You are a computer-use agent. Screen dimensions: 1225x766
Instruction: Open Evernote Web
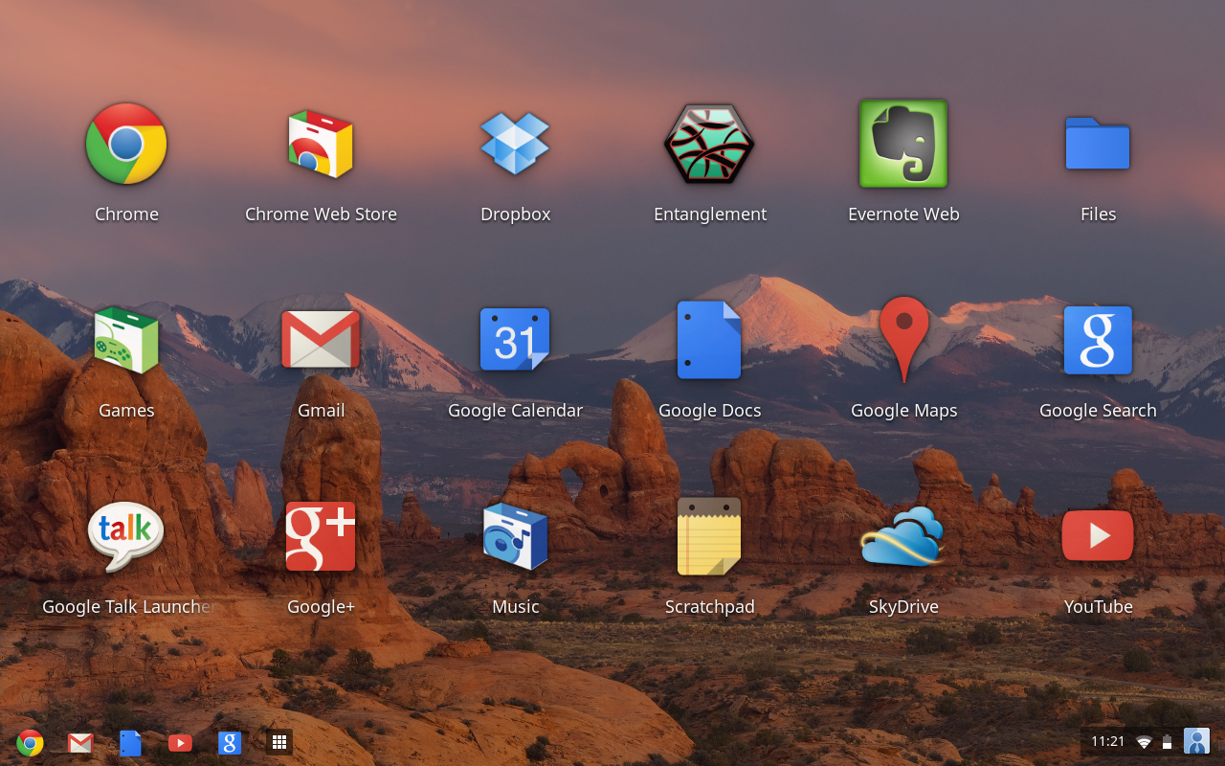point(903,144)
